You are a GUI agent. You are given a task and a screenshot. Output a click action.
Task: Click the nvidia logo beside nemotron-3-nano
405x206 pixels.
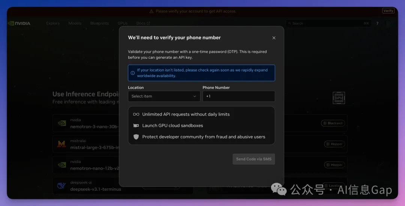click(62, 123)
